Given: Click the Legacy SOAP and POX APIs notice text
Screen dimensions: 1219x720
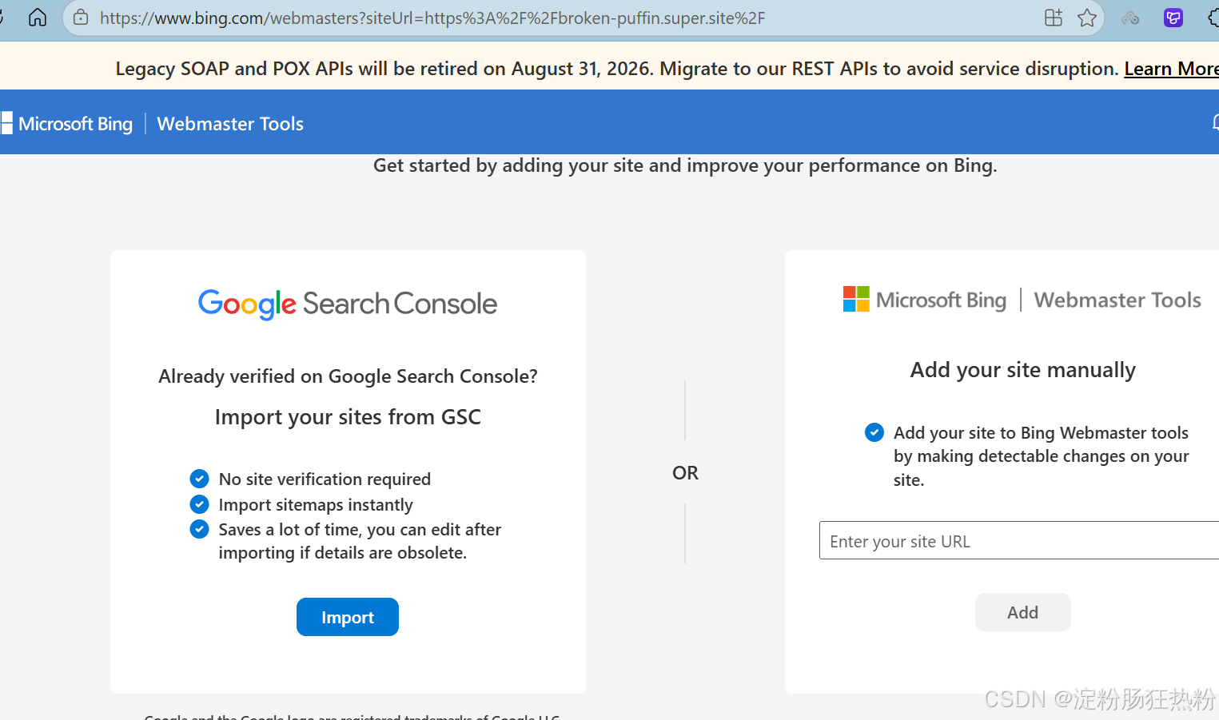Looking at the screenshot, I should click(616, 69).
